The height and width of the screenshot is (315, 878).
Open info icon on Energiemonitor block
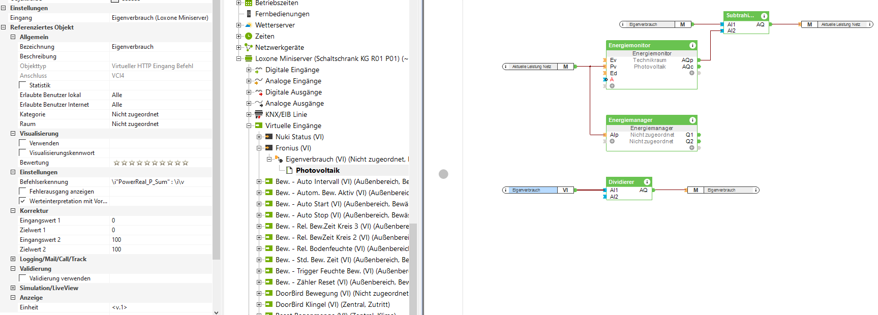pos(692,45)
